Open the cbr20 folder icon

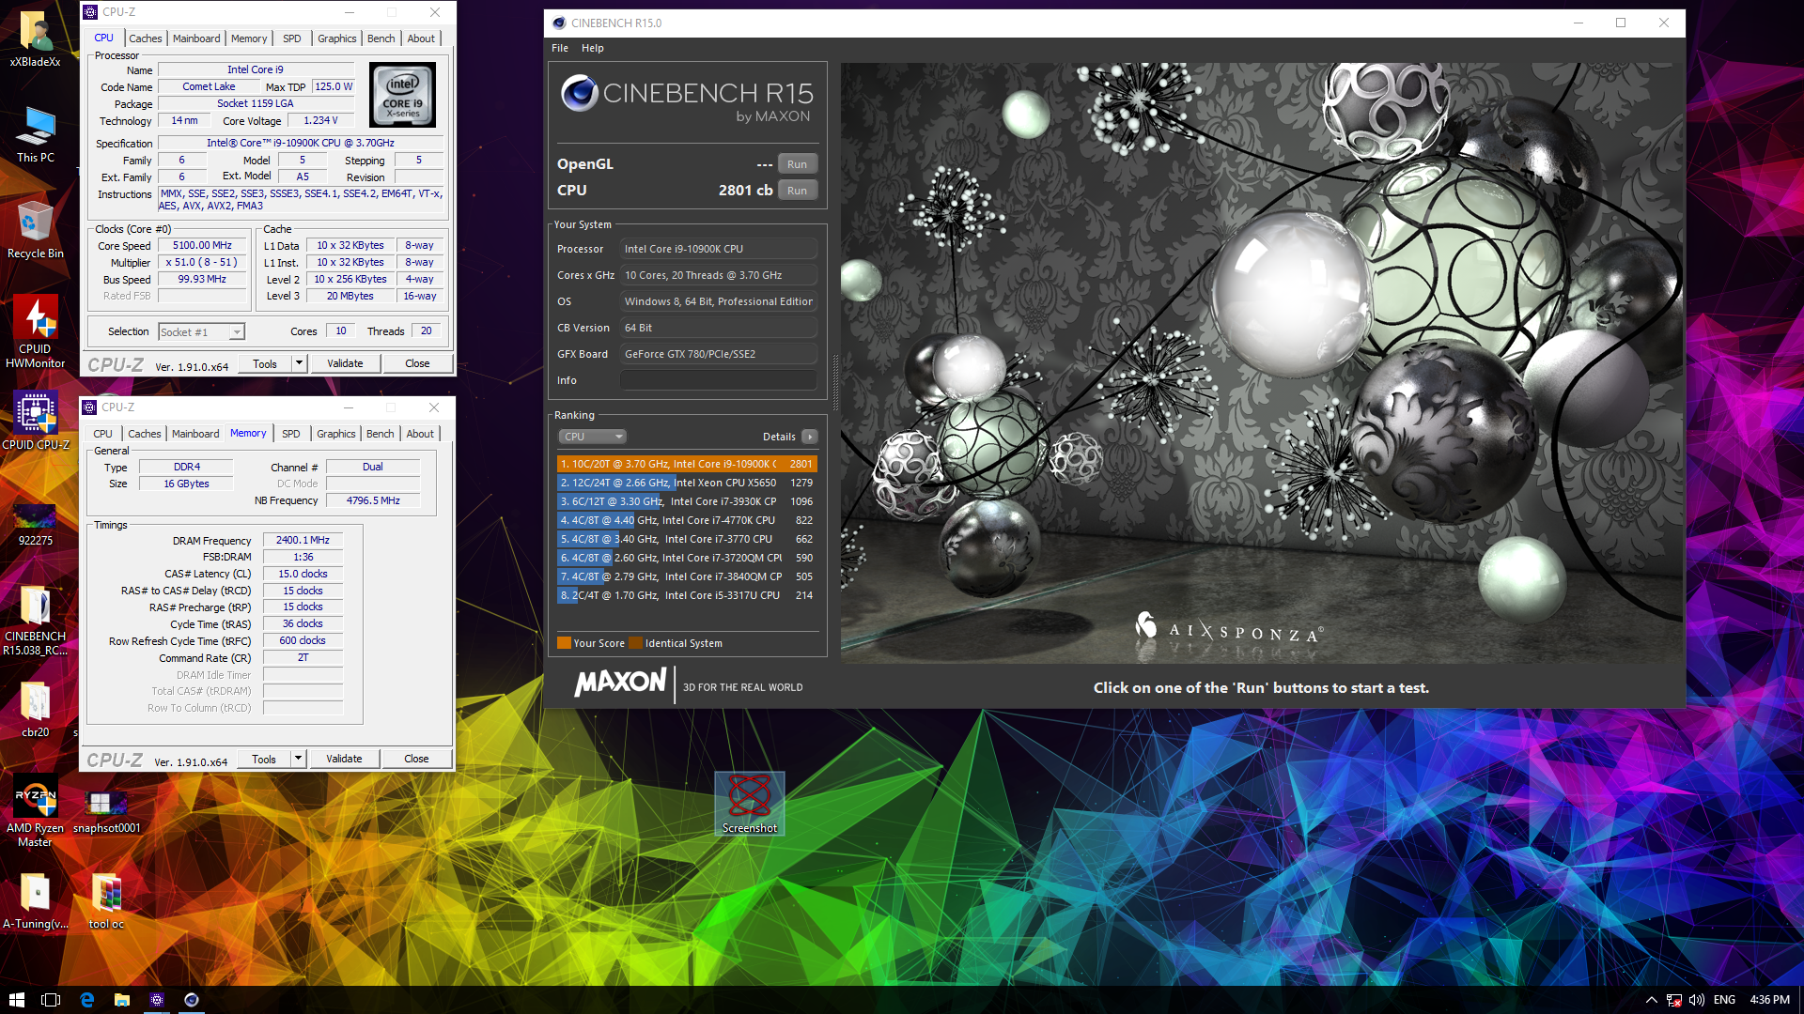36,710
